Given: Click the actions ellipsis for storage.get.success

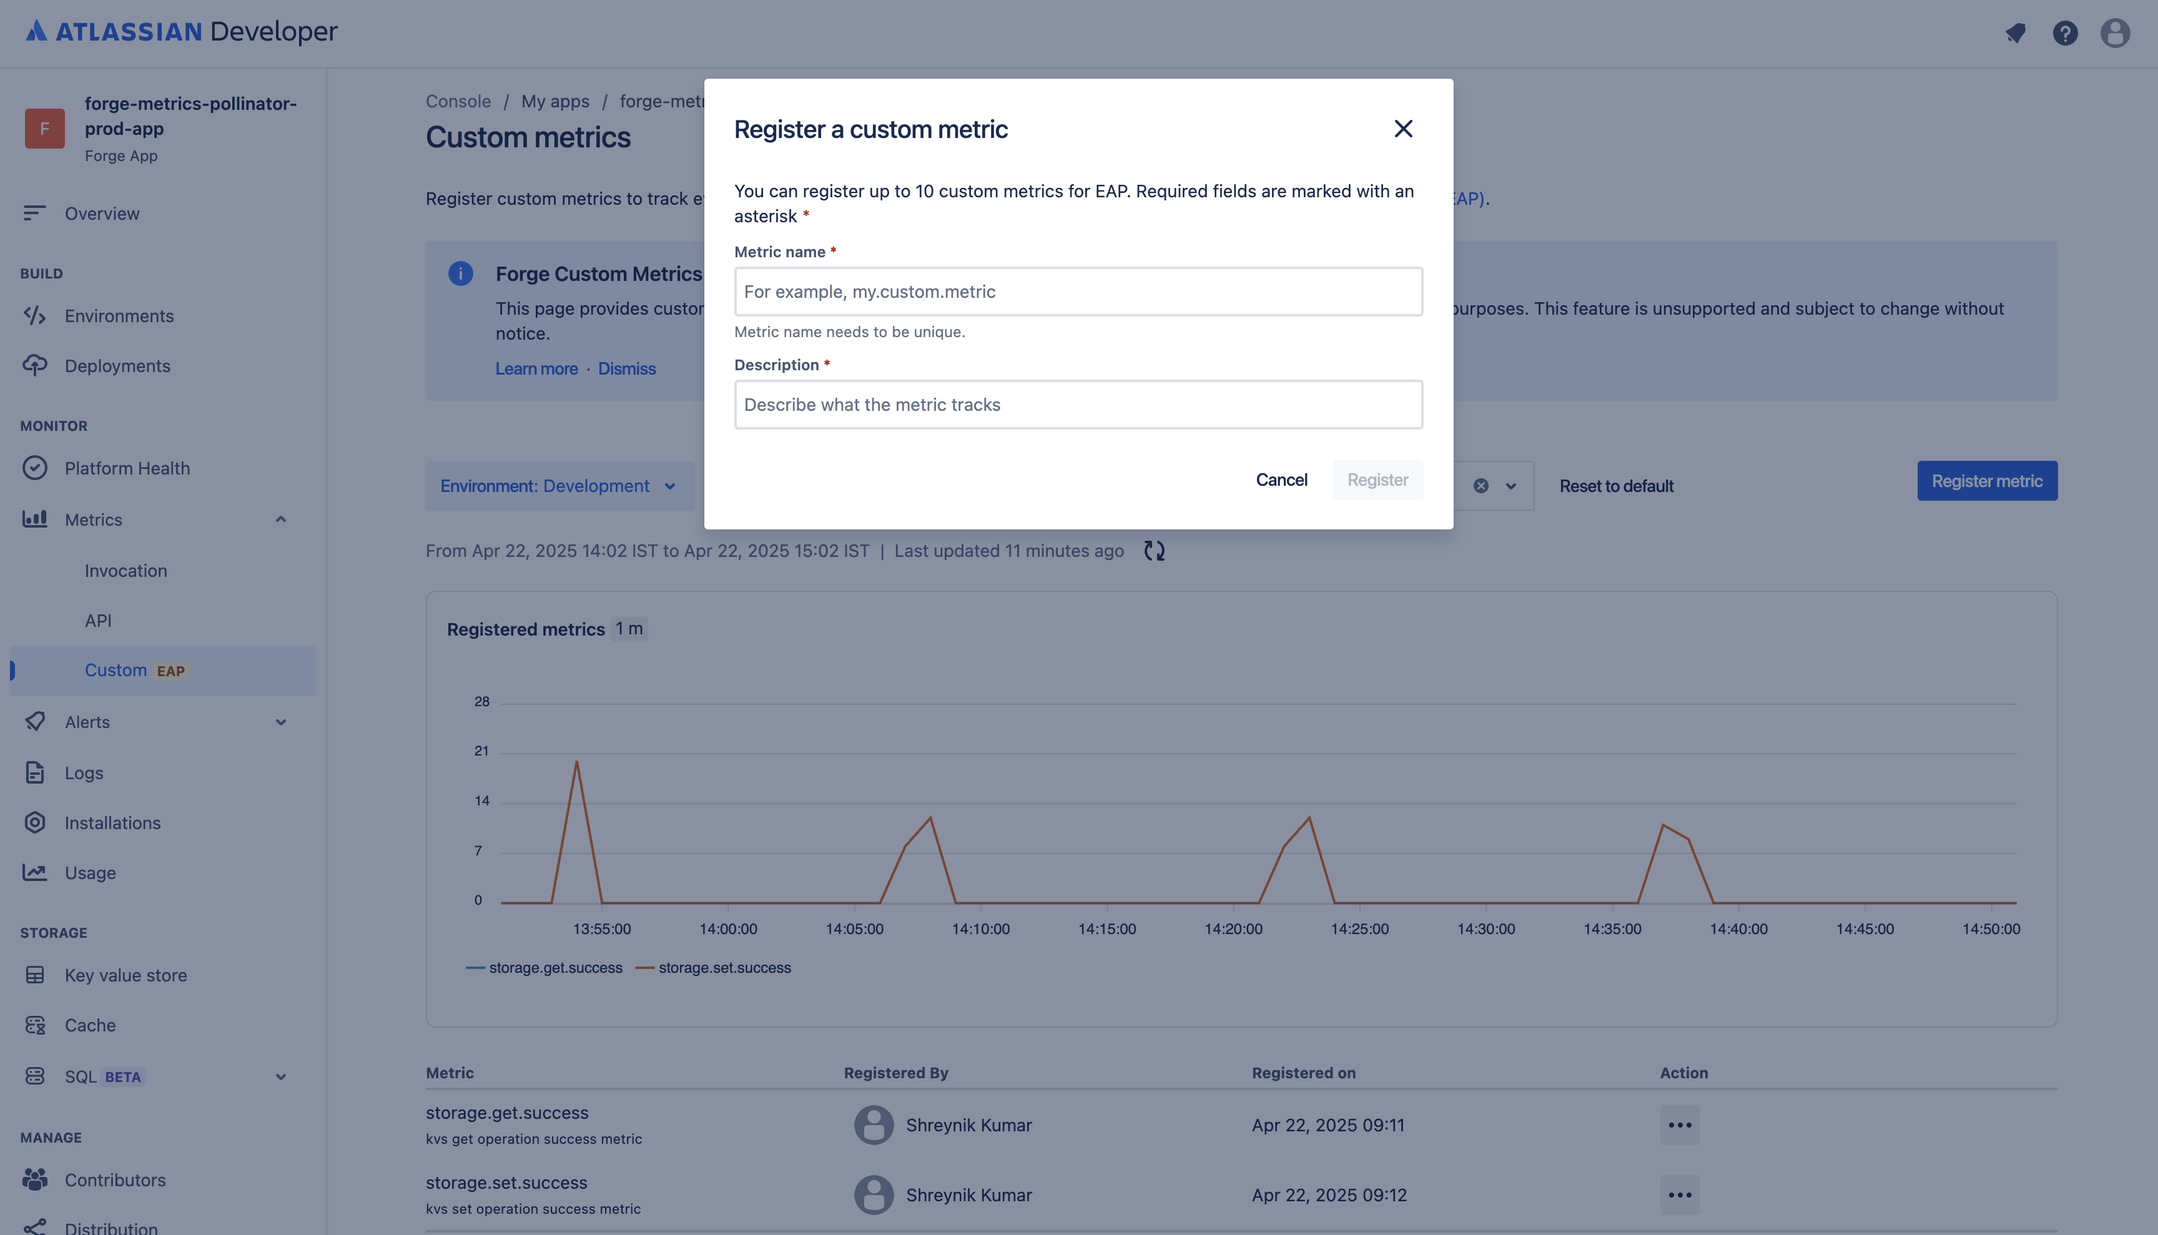Looking at the screenshot, I should 1680,1124.
